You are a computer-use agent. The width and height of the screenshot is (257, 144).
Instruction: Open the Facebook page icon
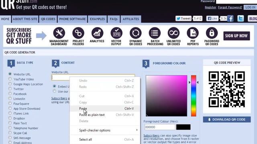(230, 18)
